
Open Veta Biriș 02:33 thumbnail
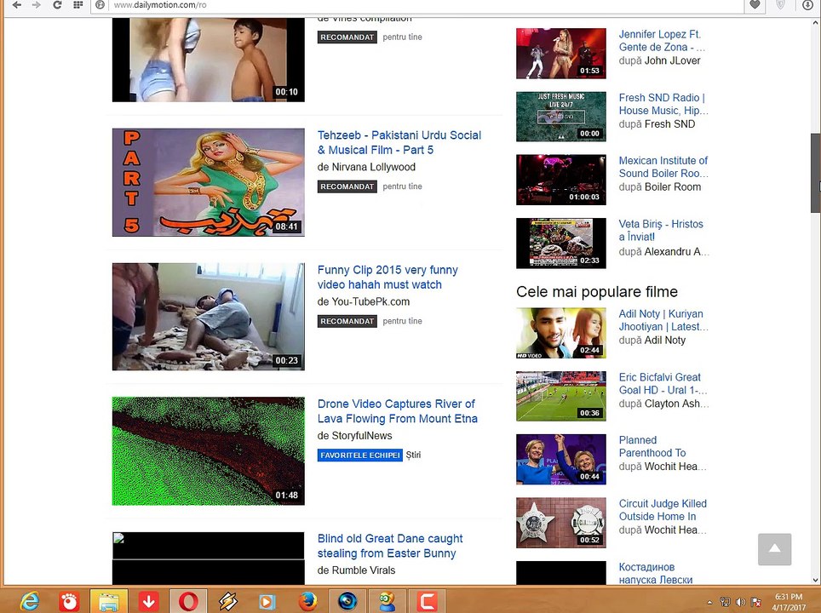tap(560, 243)
